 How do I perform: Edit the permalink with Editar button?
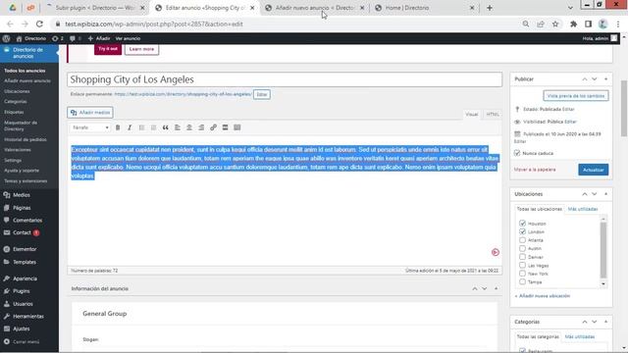(262, 94)
